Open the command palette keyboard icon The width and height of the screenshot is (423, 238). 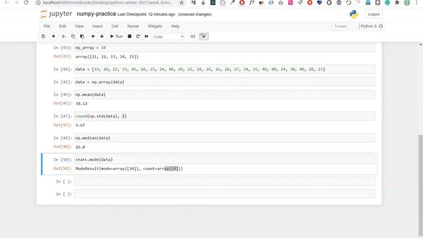click(192, 36)
